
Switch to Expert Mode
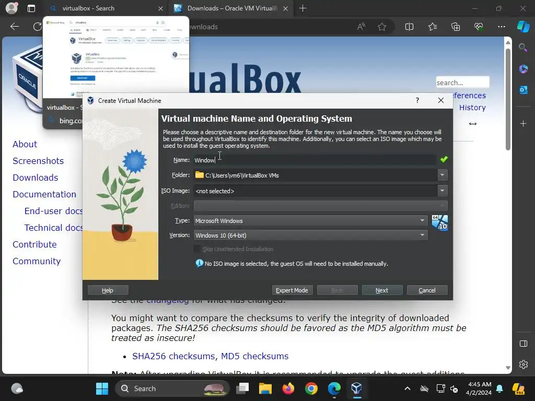click(292, 290)
